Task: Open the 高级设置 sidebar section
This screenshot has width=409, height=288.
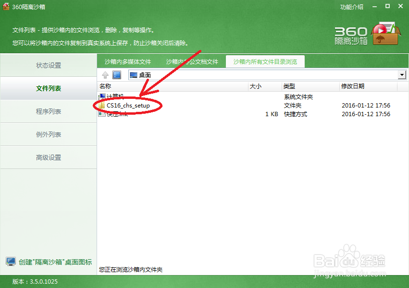Action: (48, 157)
